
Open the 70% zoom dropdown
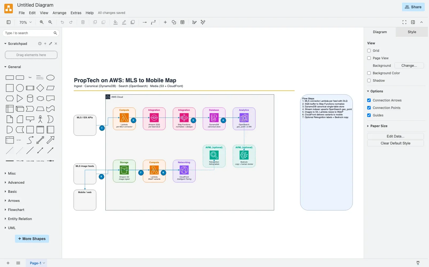pyautogui.click(x=25, y=22)
